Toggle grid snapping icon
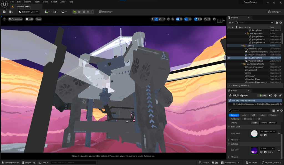This screenshot has height=165, width=284. pyautogui.click(x=177, y=19)
